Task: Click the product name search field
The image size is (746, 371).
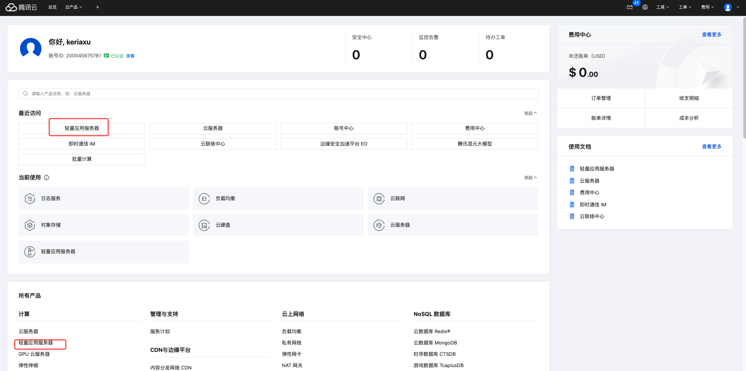Action: (x=278, y=94)
